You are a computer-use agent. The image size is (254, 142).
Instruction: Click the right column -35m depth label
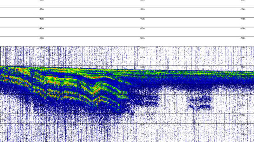(243, 9)
